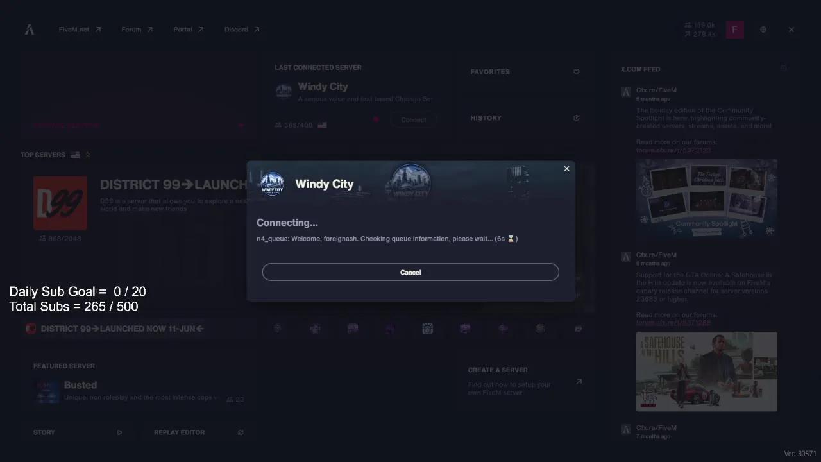This screenshot has width=821, height=462.
Task: Open History clock icon
Action: [x=576, y=118]
